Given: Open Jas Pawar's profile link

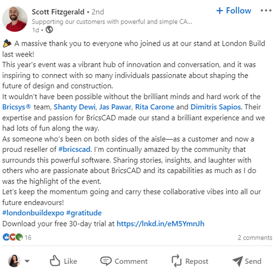Looking at the screenshot, I should pos(116,107).
